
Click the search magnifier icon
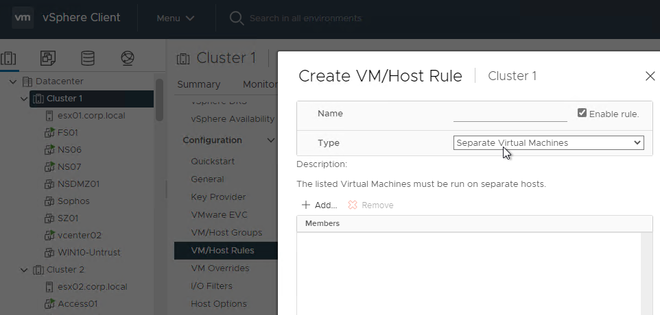coord(237,18)
